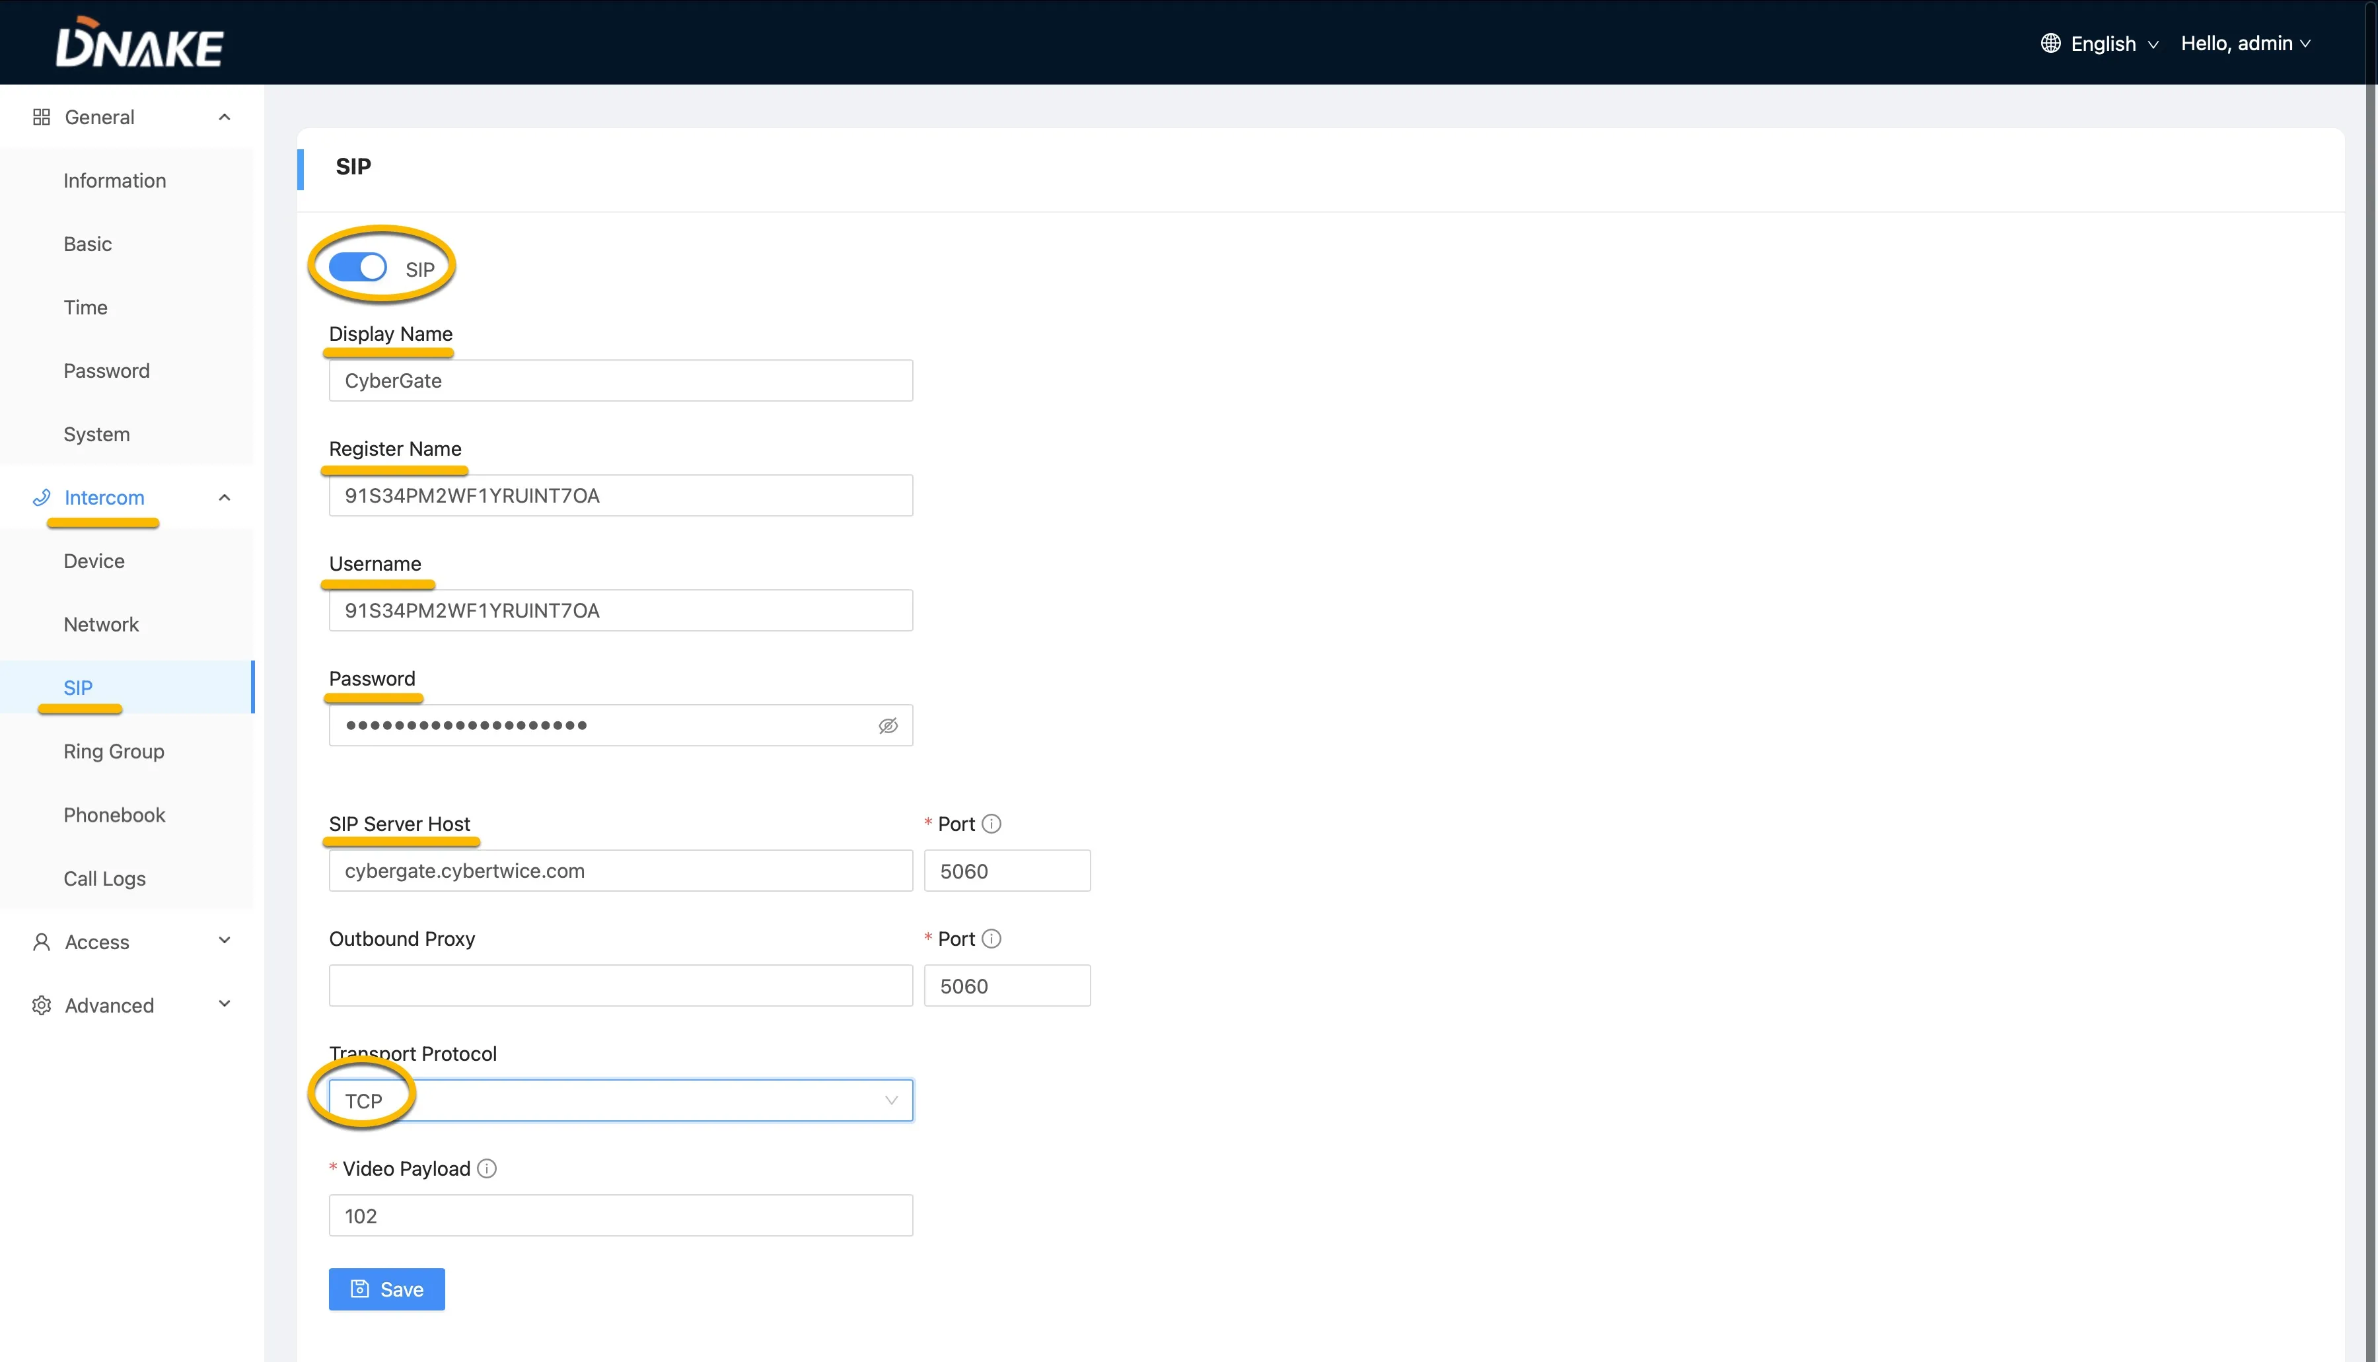Click the General grid icon
2378x1362 pixels.
click(x=41, y=117)
